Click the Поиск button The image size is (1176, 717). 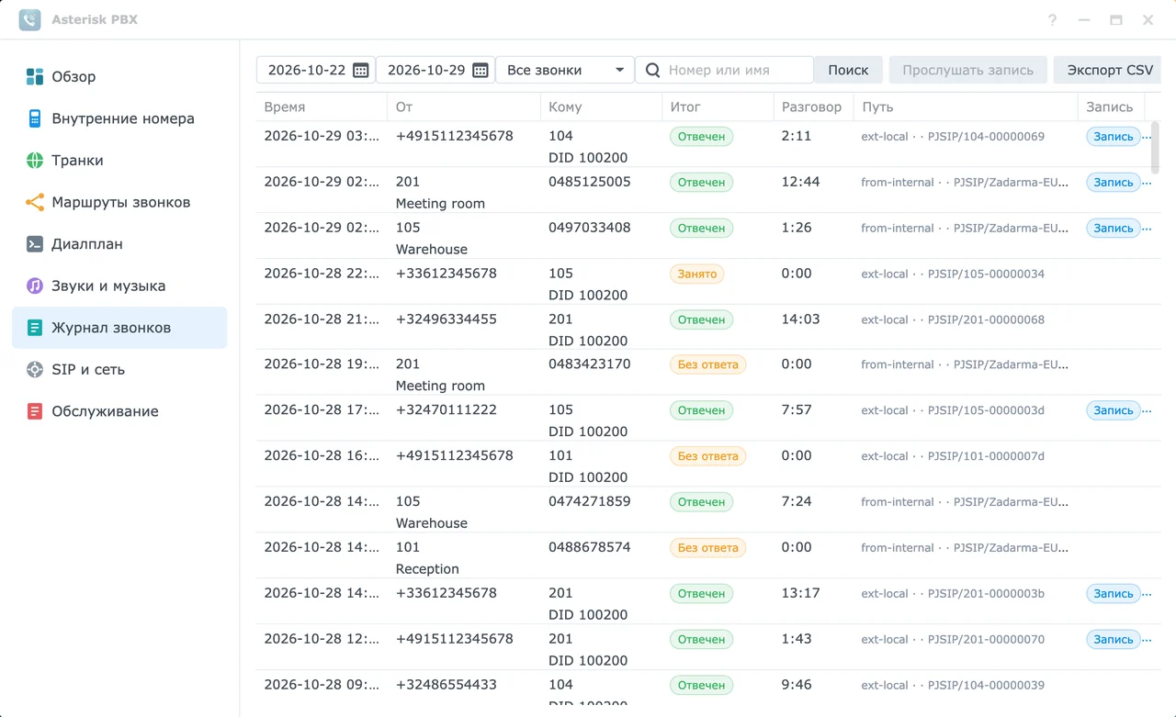point(848,70)
